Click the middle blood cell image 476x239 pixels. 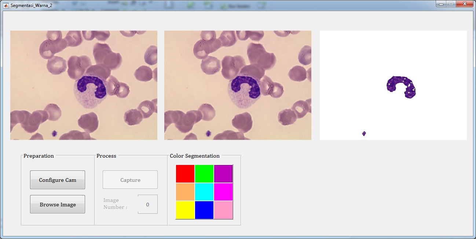click(238, 85)
